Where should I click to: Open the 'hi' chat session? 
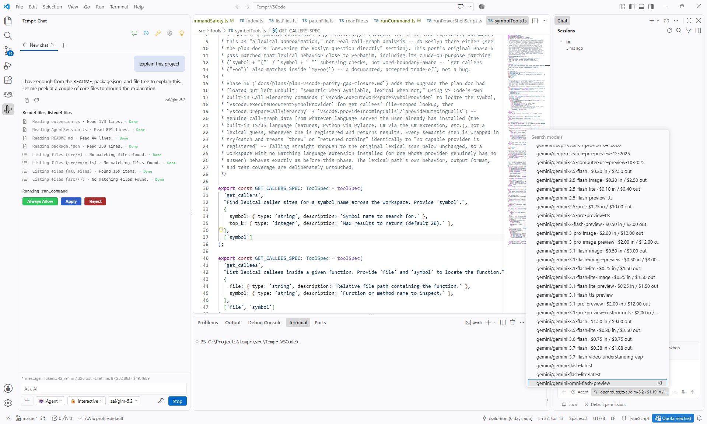pos(628,45)
